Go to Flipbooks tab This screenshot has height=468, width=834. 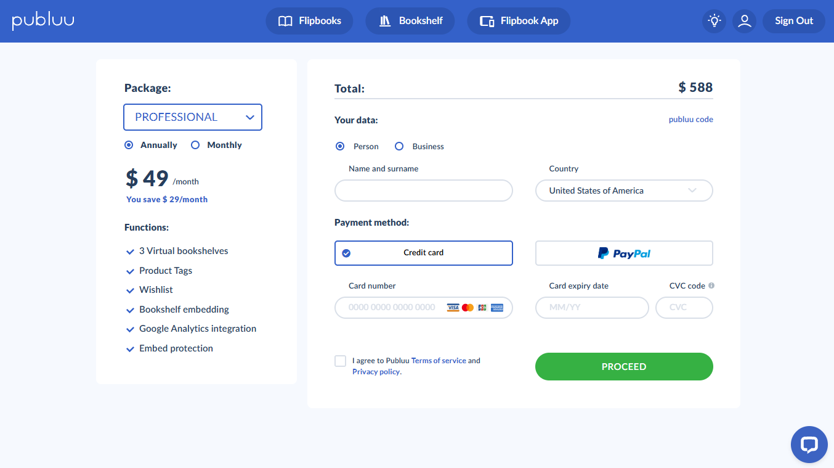click(x=309, y=21)
